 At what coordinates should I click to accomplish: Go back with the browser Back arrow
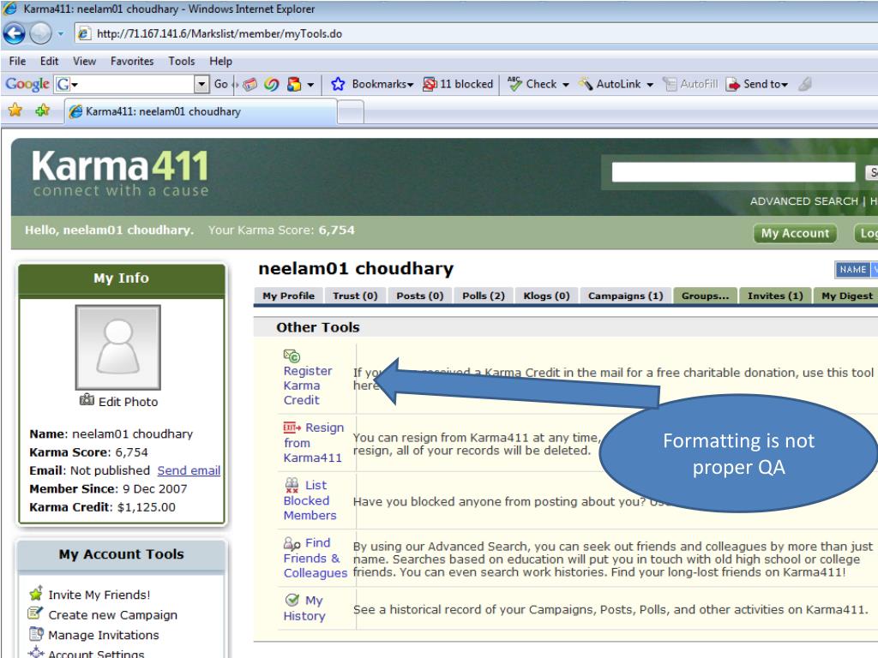click(14, 33)
